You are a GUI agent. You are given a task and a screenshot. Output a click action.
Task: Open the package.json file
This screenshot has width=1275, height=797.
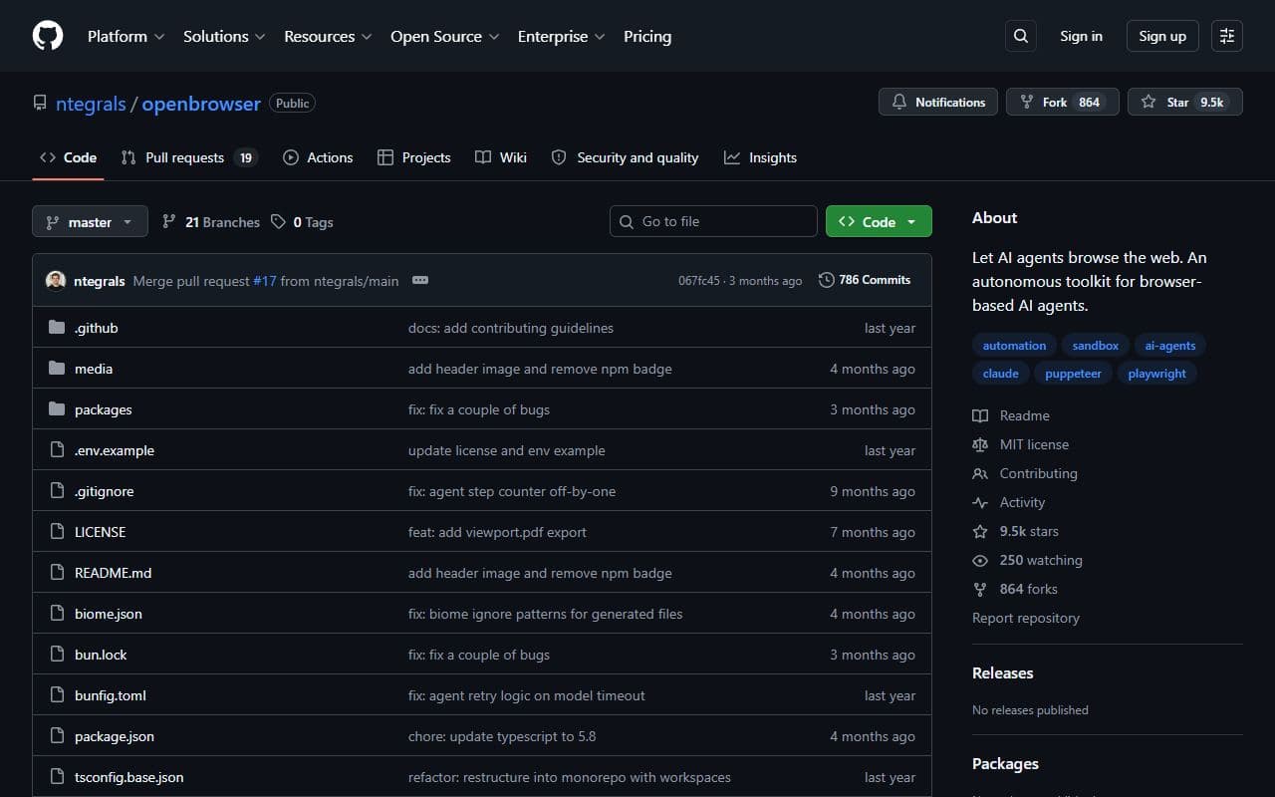[115, 736]
